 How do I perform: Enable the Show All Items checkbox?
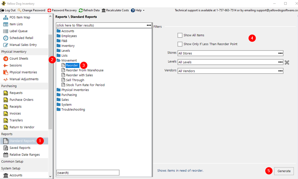pyautogui.click(x=180, y=35)
